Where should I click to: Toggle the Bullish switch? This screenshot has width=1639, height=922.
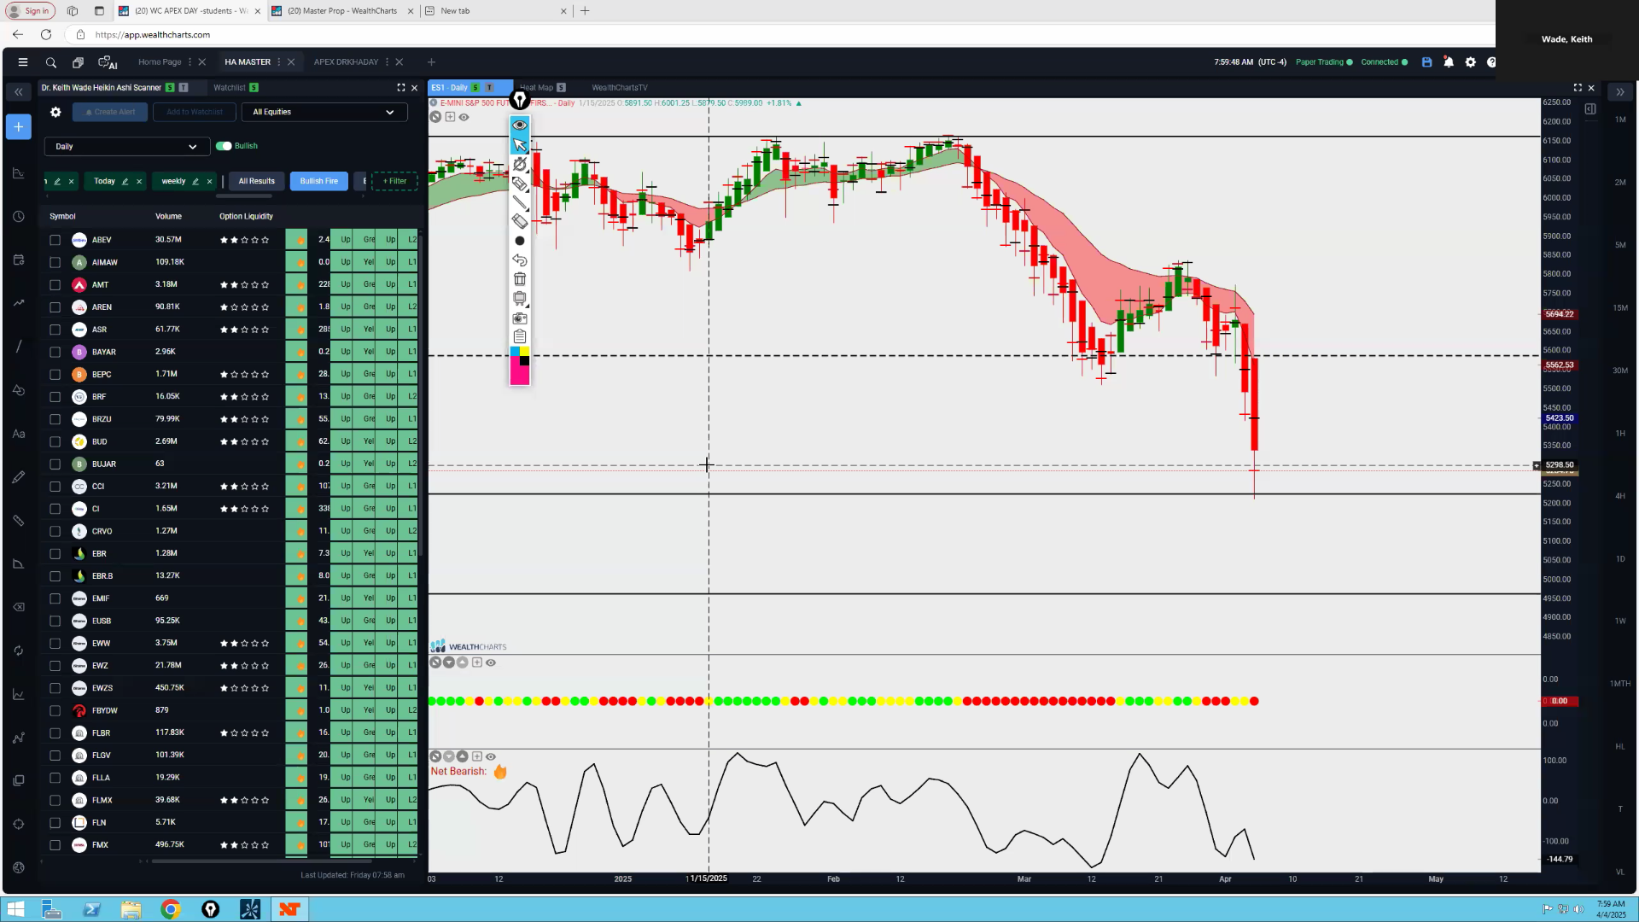click(x=224, y=146)
